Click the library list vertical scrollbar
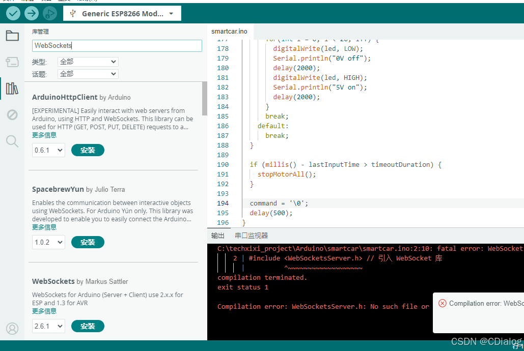 (x=205, y=99)
